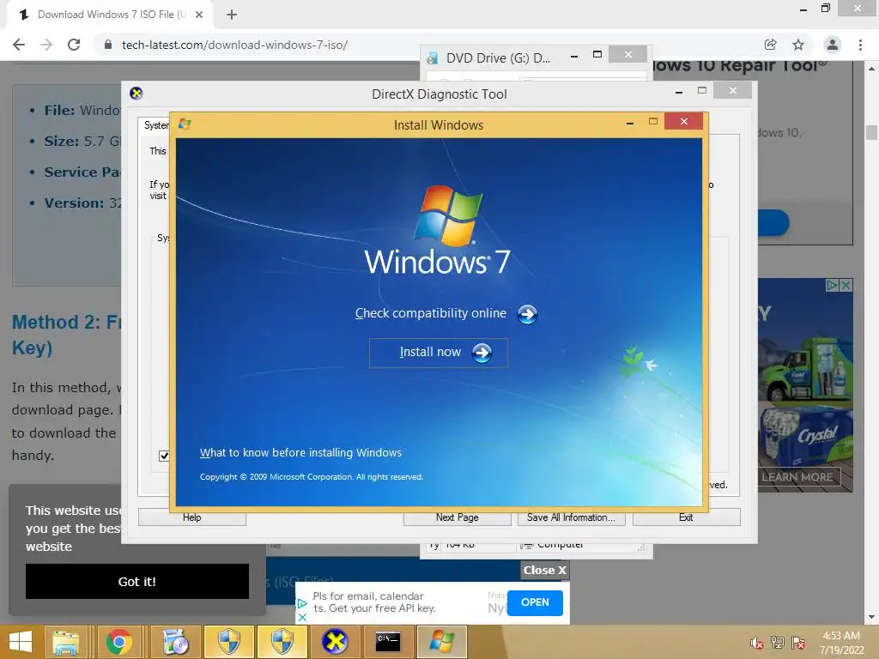This screenshot has height=659, width=879.
Task: Click LEARN MORE on Crystal ad
Action: 797,477
